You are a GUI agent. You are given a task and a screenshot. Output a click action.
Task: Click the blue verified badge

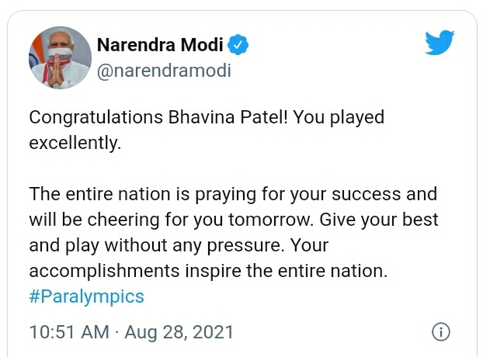point(238,45)
